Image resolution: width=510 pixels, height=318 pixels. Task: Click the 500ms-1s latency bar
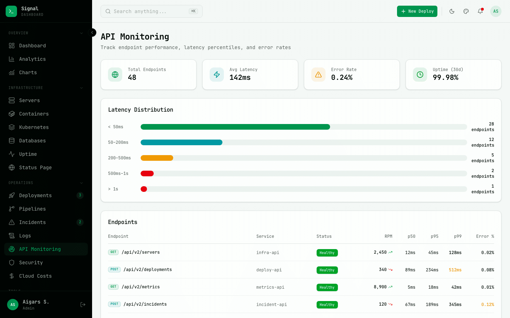point(147,173)
